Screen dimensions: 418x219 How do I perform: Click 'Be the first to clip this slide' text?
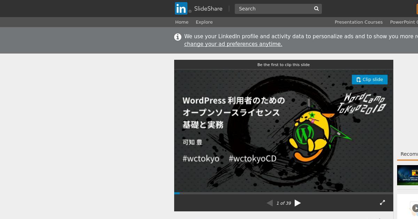pyautogui.click(x=284, y=65)
